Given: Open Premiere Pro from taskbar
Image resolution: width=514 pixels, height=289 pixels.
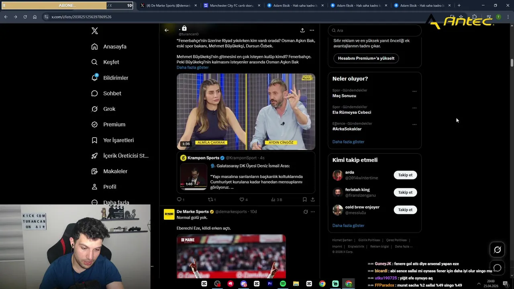Looking at the screenshot, I should 270,284.
